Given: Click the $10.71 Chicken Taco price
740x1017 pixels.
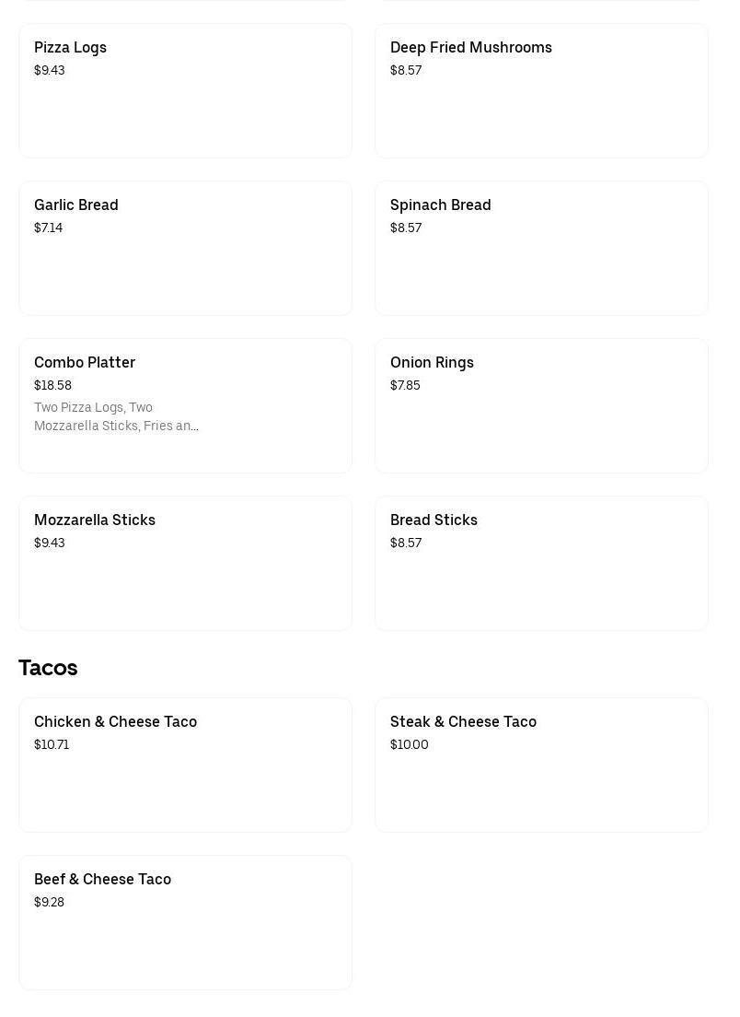Looking at the screenshot, I should [x=52, y=744].
